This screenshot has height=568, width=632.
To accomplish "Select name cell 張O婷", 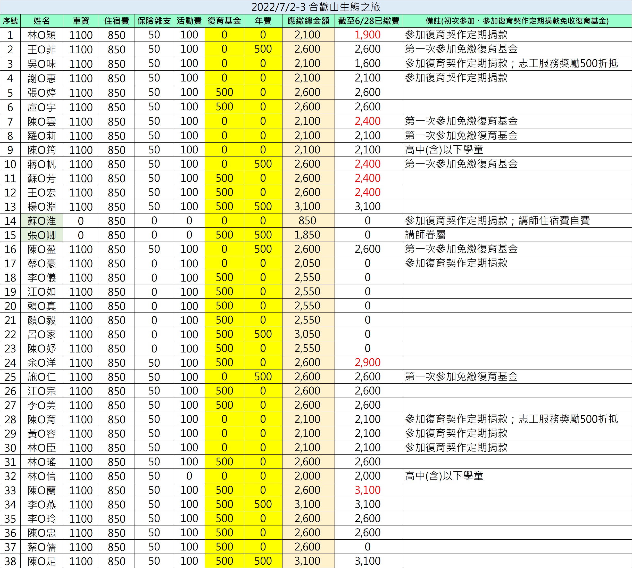I will coord(42,92).
